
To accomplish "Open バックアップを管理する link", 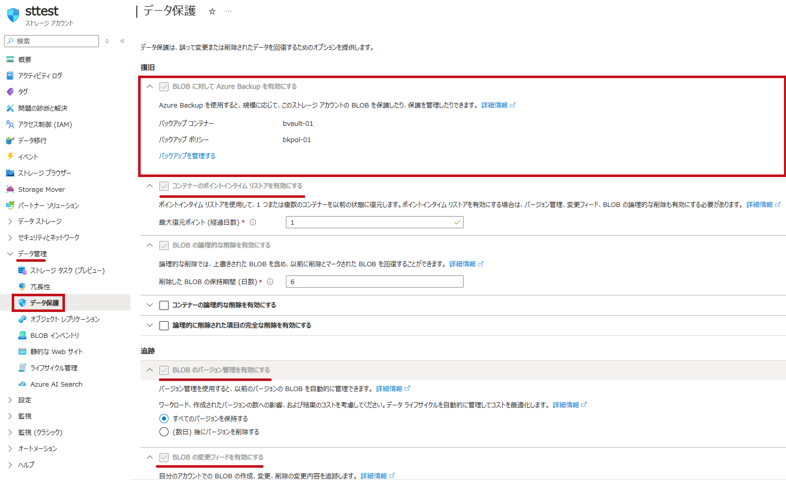I will (187, 156).
